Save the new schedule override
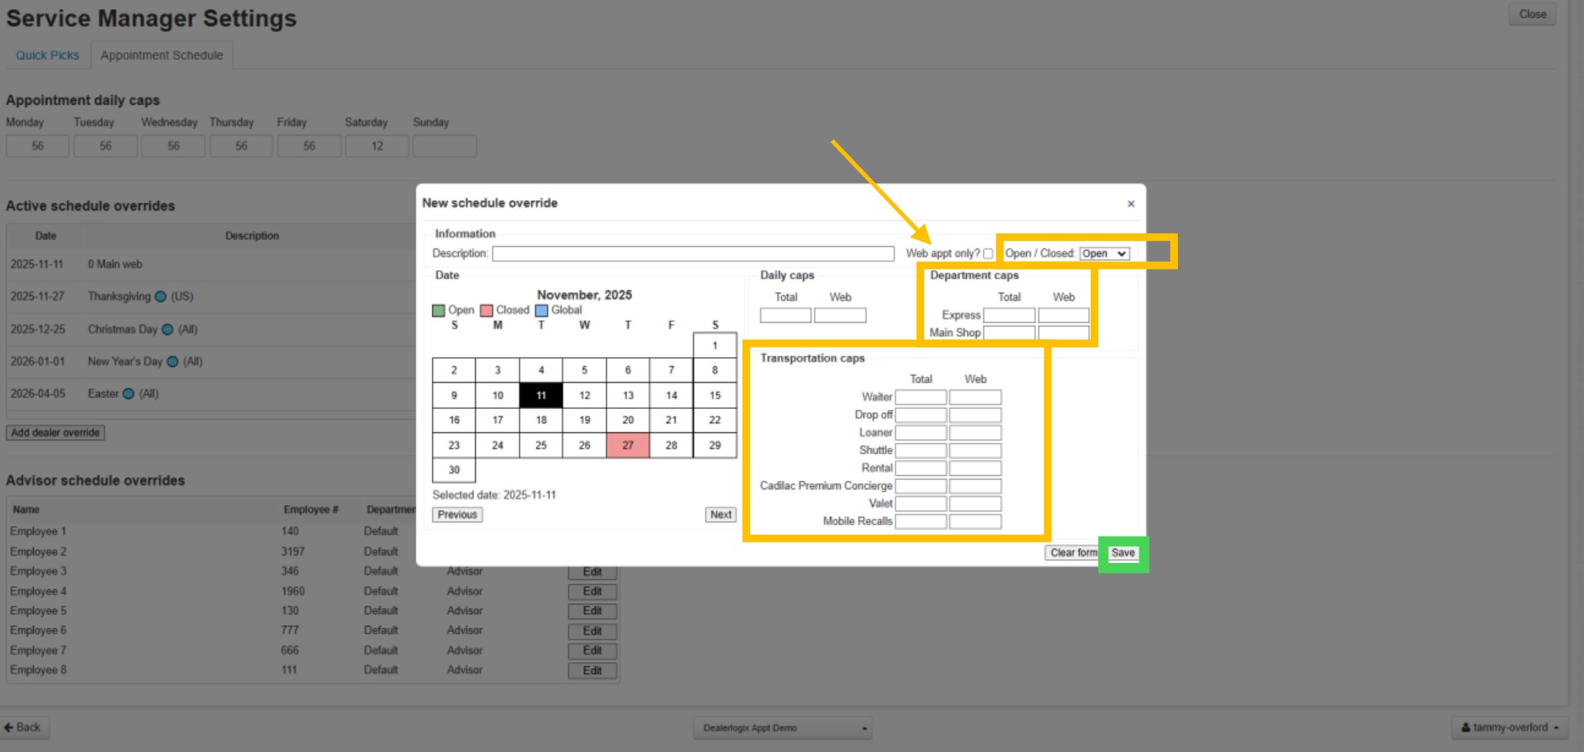1584x752 pixels. [1123, 553]
